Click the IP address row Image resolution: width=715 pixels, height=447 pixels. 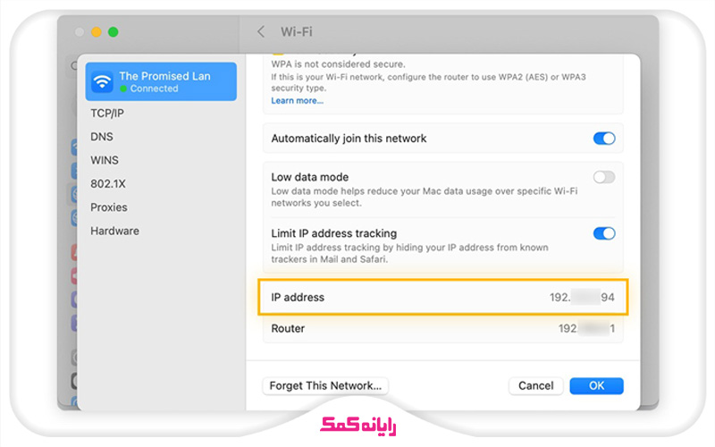442,297
